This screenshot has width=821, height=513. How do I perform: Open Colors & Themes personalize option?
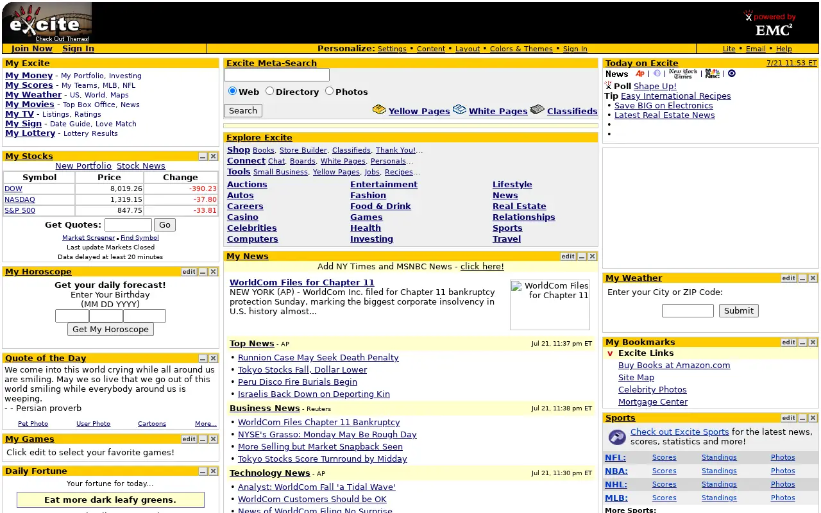point(521,49)
